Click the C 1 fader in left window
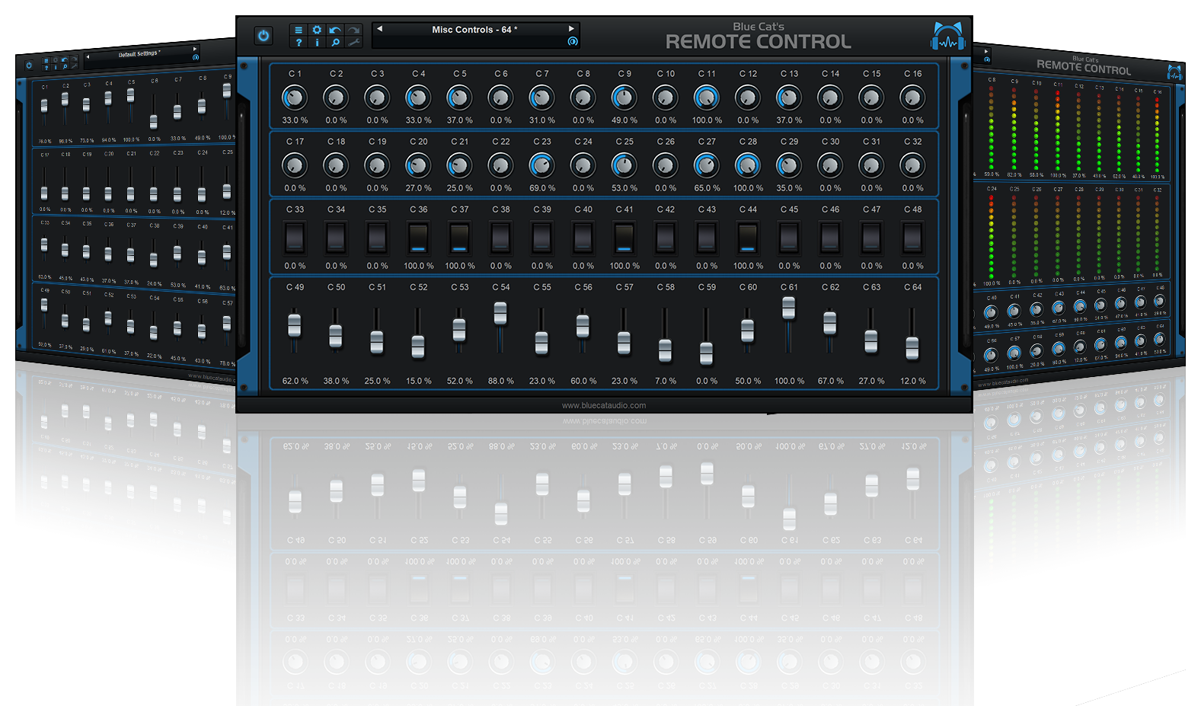1201x706 pixels. pyautogui.click(x=44, y=107)
